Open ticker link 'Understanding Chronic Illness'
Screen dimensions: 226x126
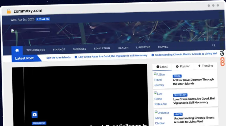point(186,54)
